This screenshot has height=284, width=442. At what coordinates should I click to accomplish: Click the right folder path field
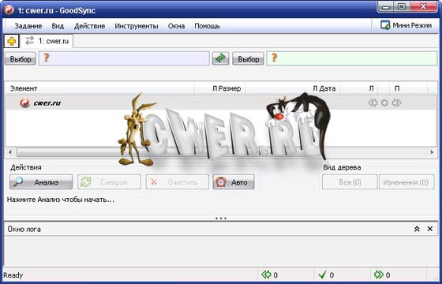[x=352, y=58]
